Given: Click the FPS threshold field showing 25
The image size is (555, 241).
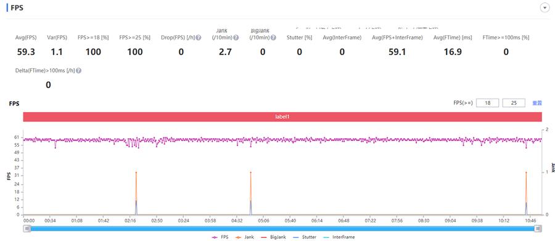Looking at the screenshot, I should 514,103.
